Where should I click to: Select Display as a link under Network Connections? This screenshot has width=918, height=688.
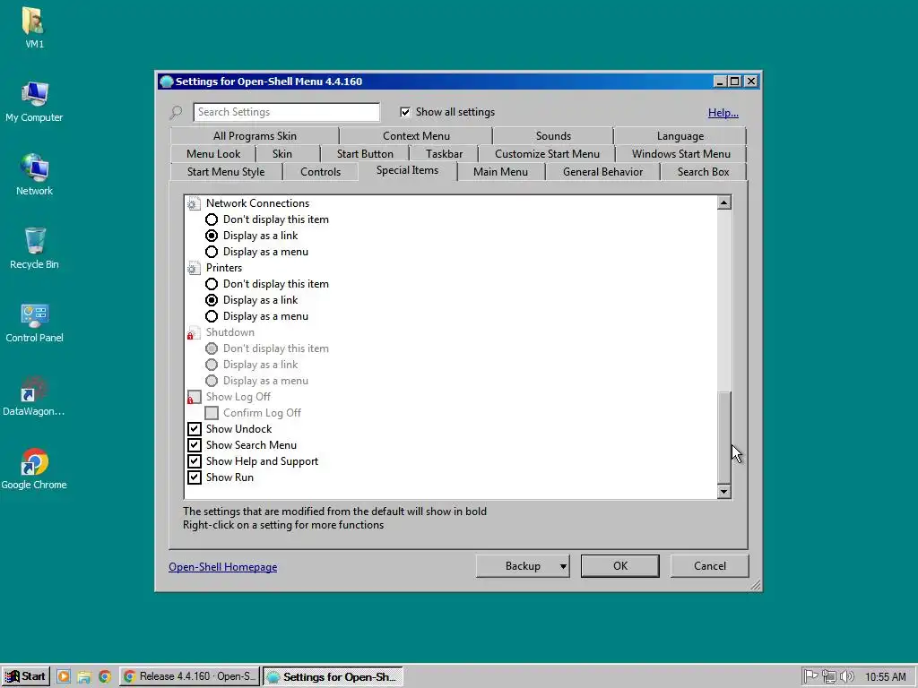point(212,236)
